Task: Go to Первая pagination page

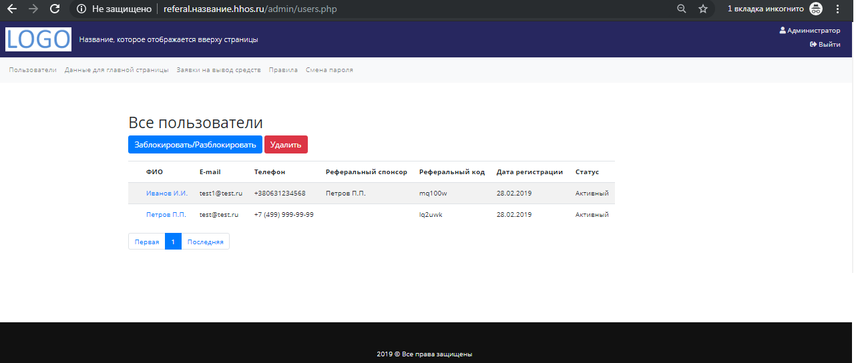Action: coord(147,242)
